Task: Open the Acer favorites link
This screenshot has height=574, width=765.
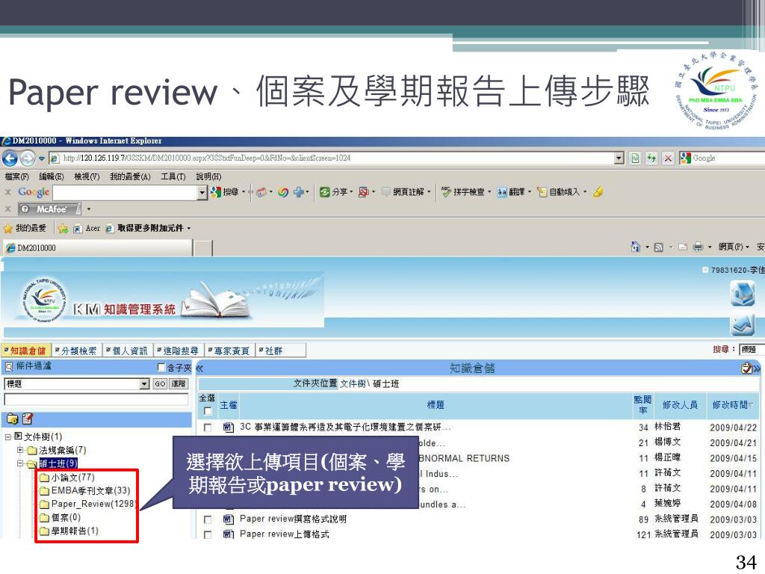Action: pos(87,228)
